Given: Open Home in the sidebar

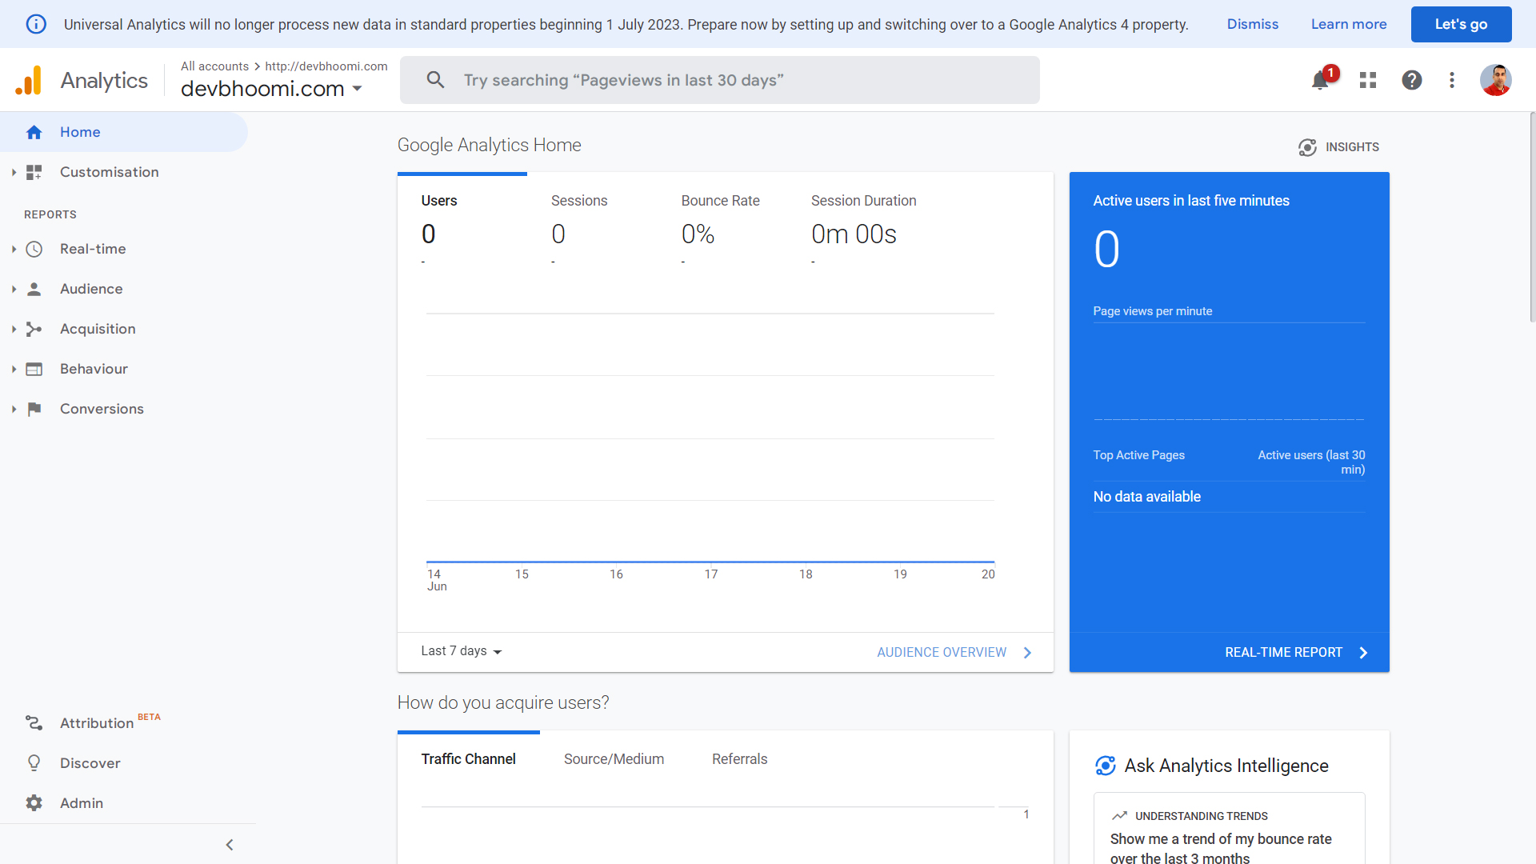Looking at the screenshot, I should pyautogui.click(x=124, y=132).
